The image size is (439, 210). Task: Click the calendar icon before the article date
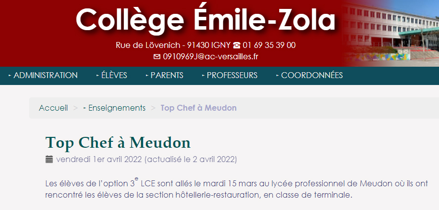49,159
